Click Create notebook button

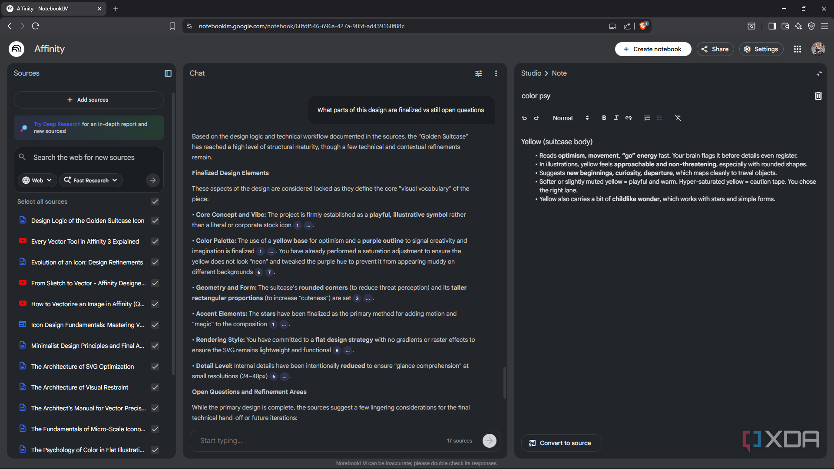tap(653, 49)
